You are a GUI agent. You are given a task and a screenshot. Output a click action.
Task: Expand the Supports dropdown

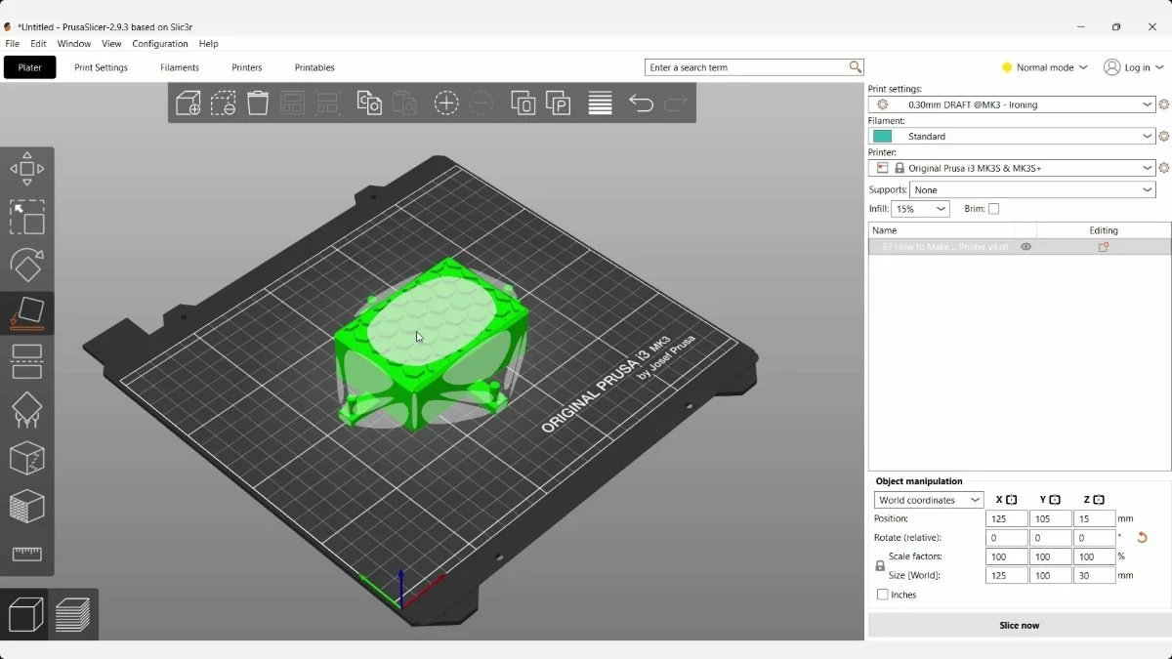pyautogui.click(x=1032, y=189)
